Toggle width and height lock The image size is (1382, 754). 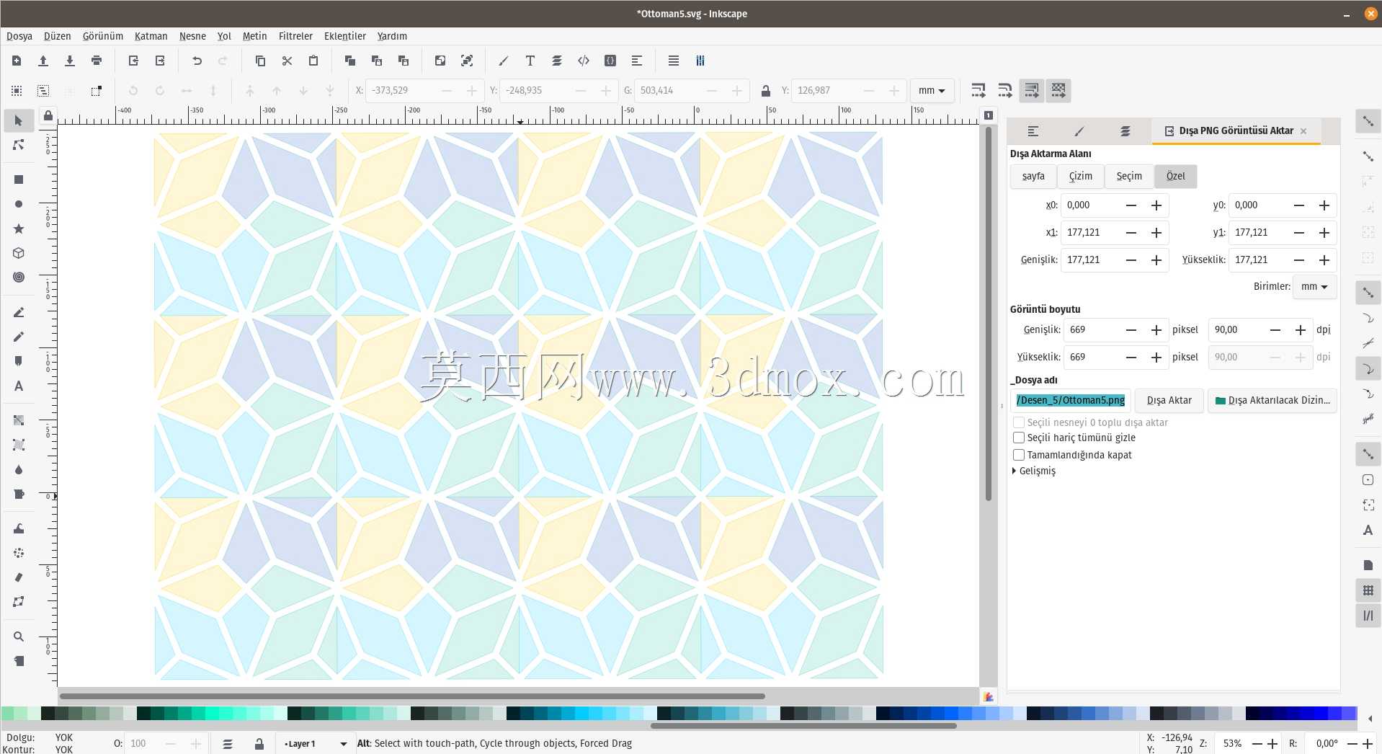[765, 91]
